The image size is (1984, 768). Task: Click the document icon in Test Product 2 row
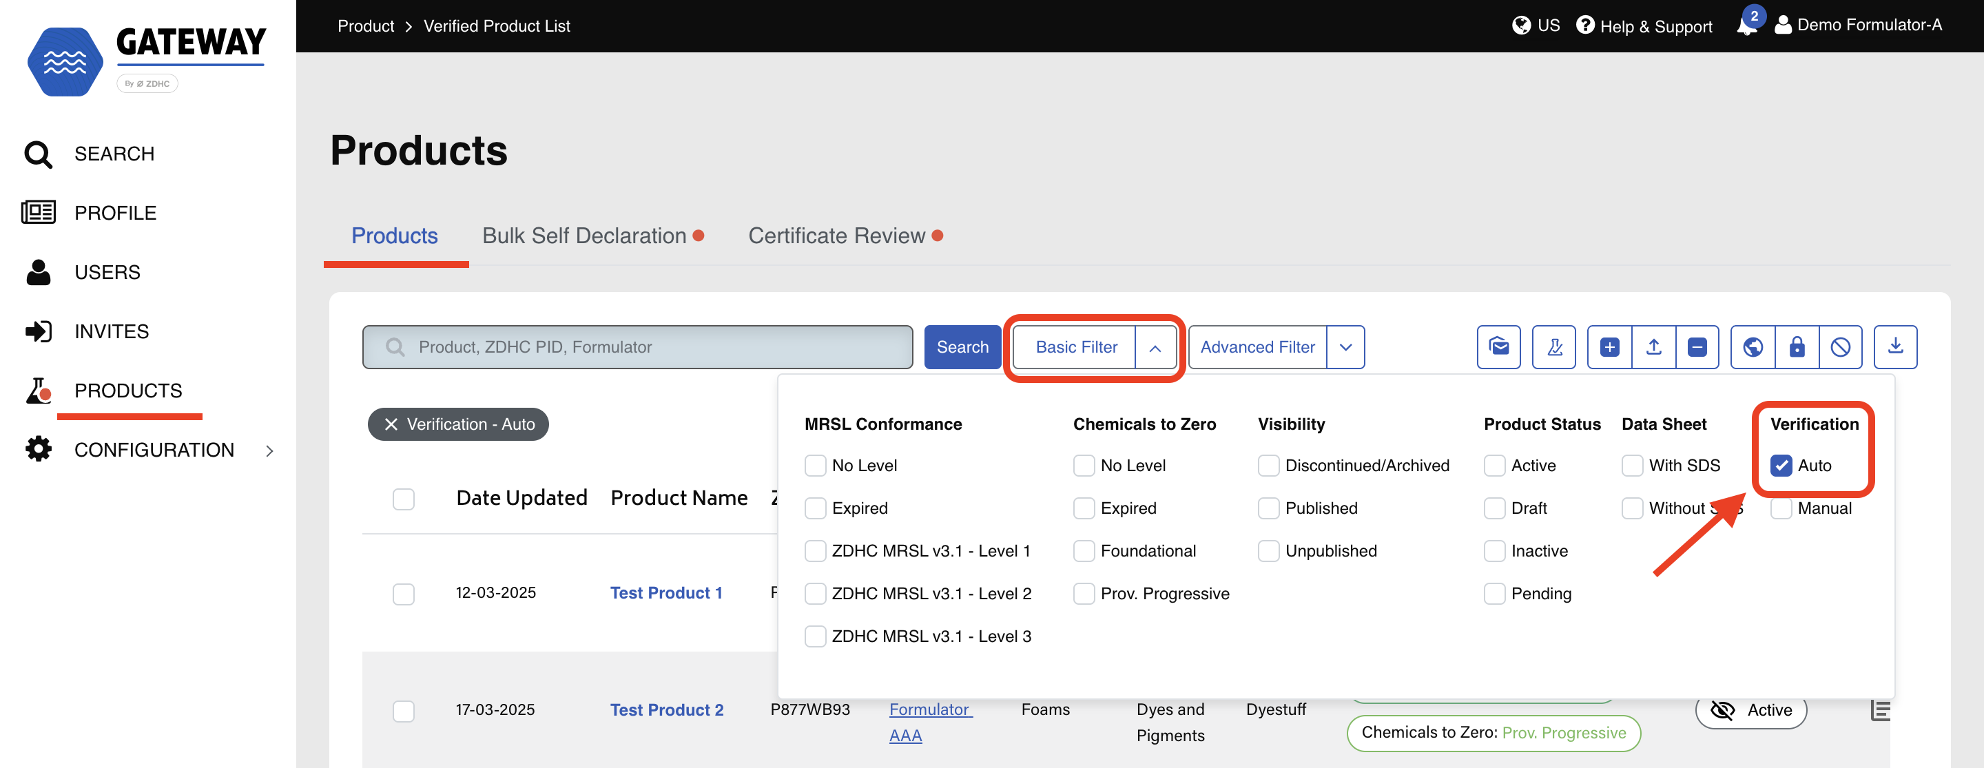tap(1879, 710)
